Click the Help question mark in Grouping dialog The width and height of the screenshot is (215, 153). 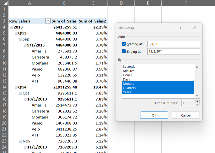tap(181, 27)
